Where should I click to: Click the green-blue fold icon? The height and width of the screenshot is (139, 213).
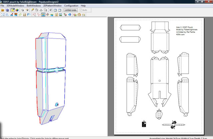point(52,15)
